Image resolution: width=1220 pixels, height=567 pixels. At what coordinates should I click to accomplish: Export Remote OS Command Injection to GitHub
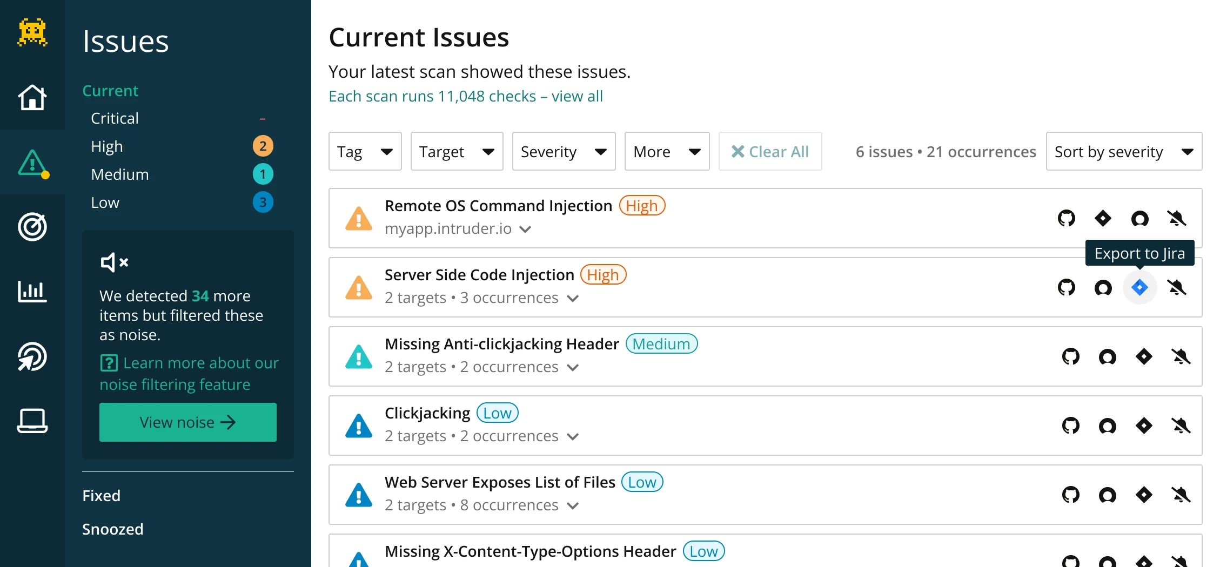tap(1067, 219)
